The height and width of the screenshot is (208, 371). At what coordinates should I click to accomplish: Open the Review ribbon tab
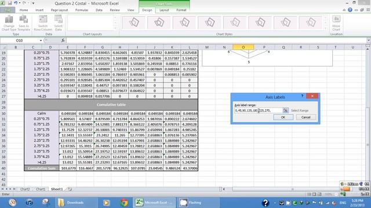coord(115,10)
